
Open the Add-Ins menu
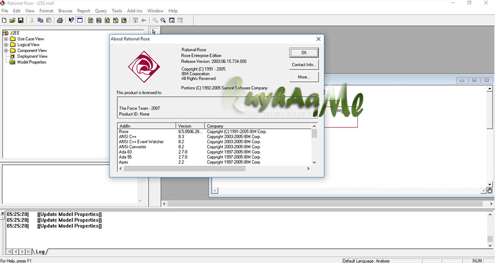(135, 10)
